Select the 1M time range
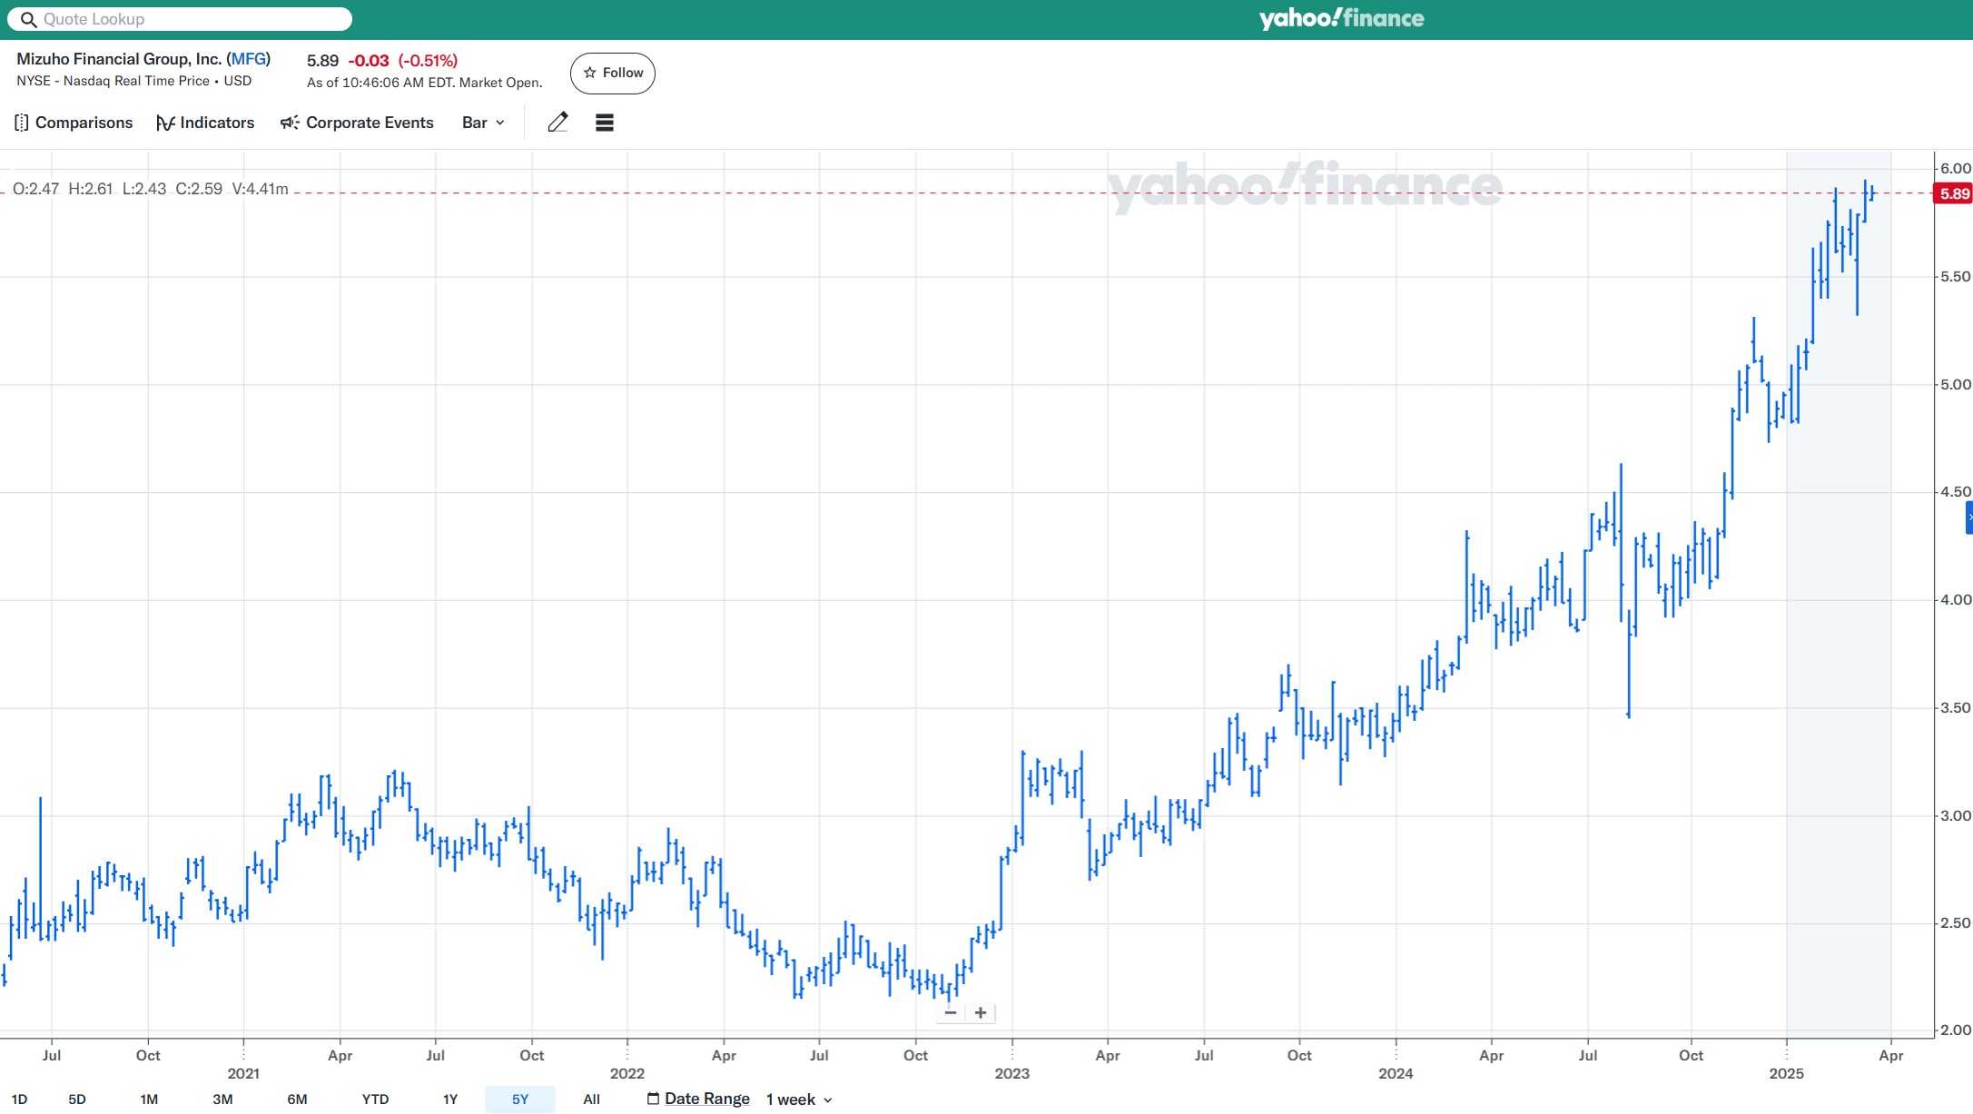The height and width of the screenshot is (1114, 1973). 149,1099
